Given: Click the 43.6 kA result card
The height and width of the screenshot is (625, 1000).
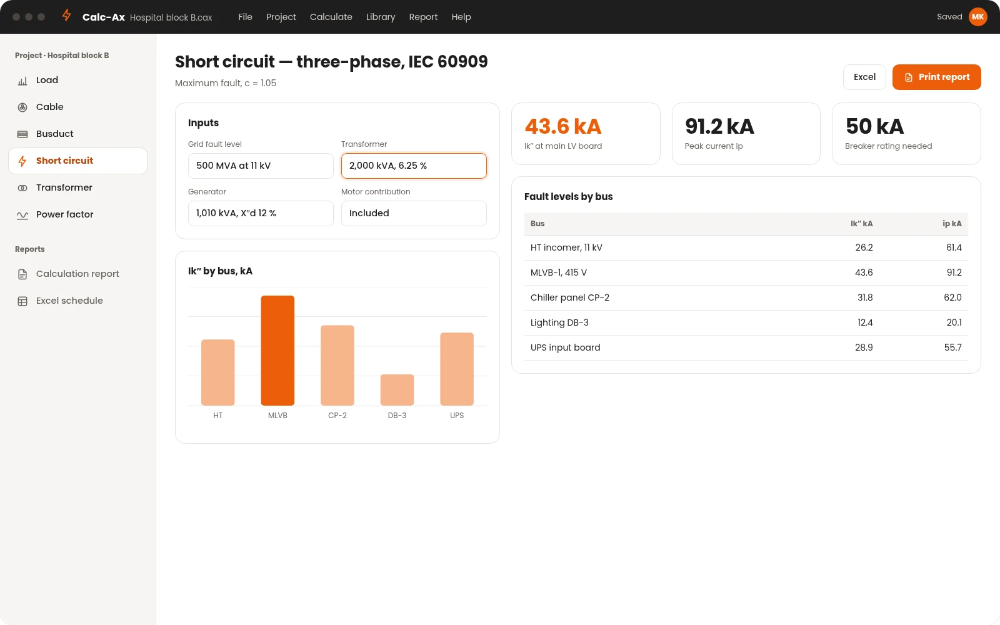Looking at the screenshot, I should [586, 134].
